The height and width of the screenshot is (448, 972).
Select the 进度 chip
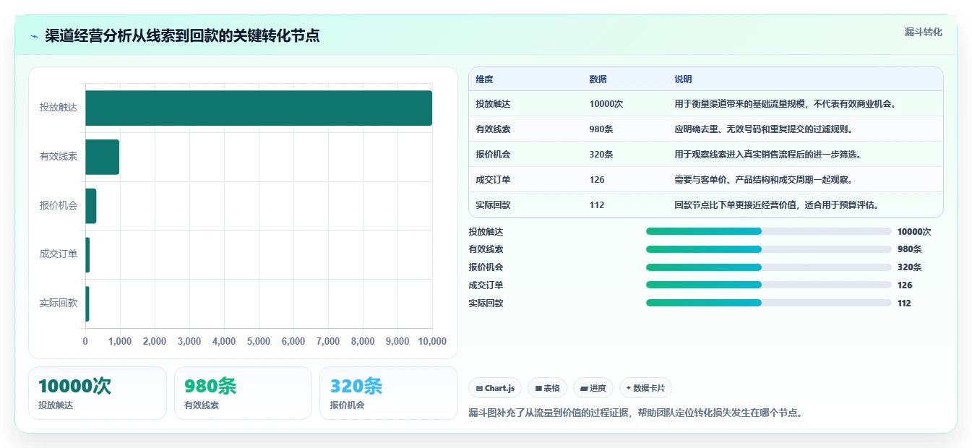(x=593, y=388)
